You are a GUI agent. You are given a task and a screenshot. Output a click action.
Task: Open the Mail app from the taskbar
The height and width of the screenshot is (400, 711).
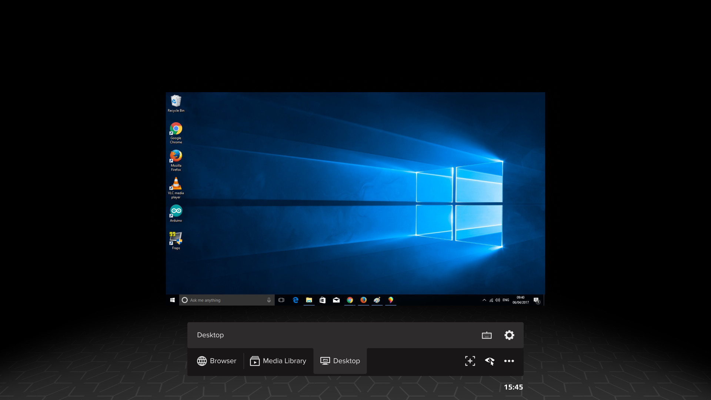coord(336,300)
